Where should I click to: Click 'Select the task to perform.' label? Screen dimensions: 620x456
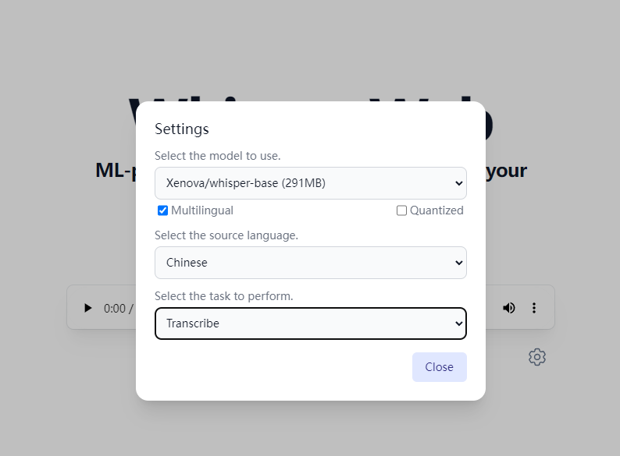click(x=224, y=296)
